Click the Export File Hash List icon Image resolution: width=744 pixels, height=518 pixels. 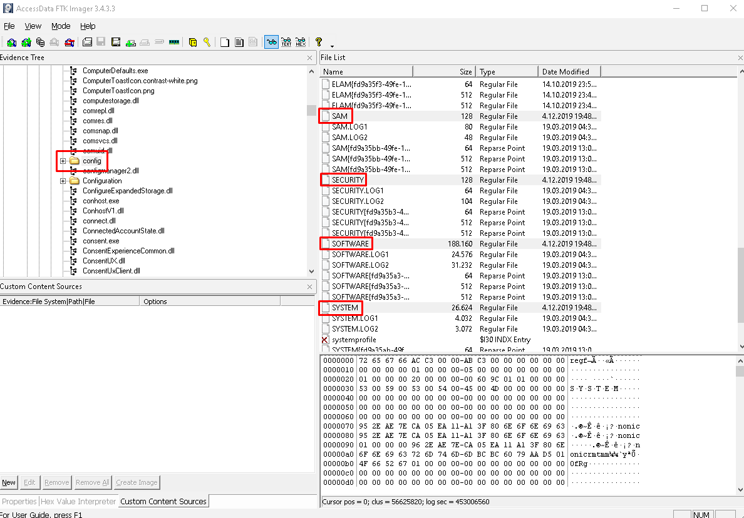(239, 42)
